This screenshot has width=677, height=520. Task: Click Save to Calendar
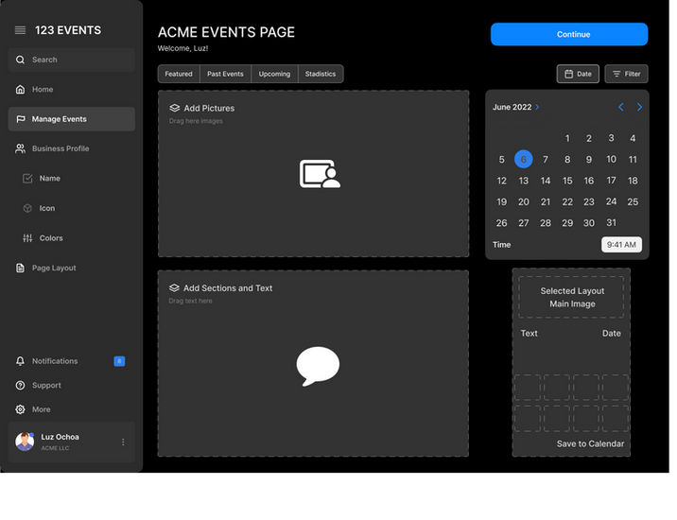(x=590, y=443)
